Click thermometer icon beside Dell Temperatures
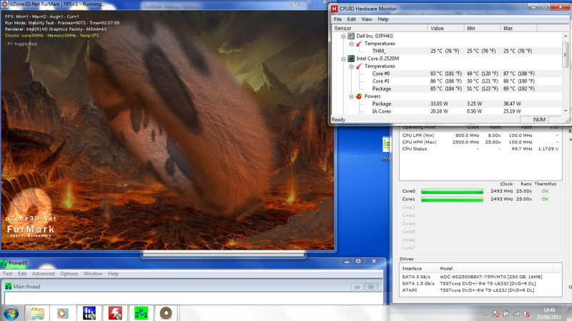This screenshot has width=572, height=321. [x=359, y=44]
